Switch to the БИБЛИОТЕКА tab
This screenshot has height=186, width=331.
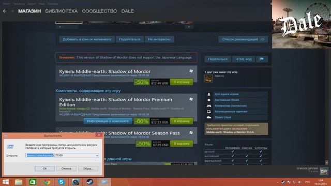62,11
